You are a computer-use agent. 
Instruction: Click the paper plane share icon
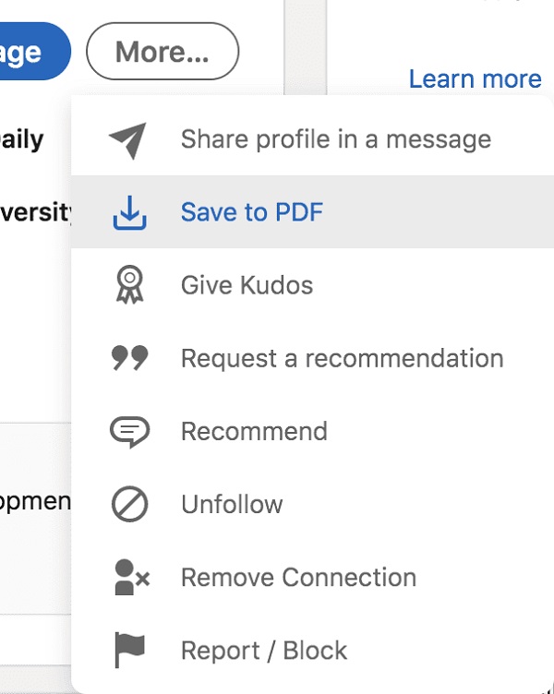128,139
